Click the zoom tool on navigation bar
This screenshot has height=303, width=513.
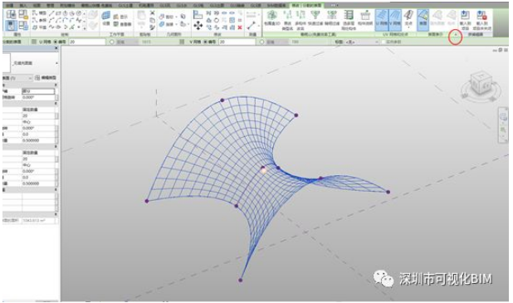click(x=504, y=130)
